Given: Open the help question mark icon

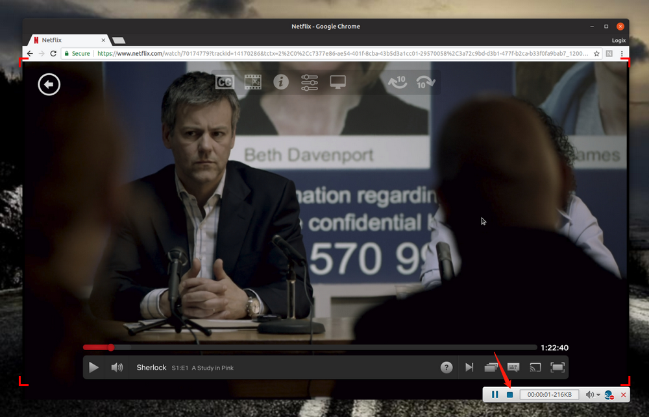Looking at the screenshot, I should pyautogui.click(x=447, y=367).
